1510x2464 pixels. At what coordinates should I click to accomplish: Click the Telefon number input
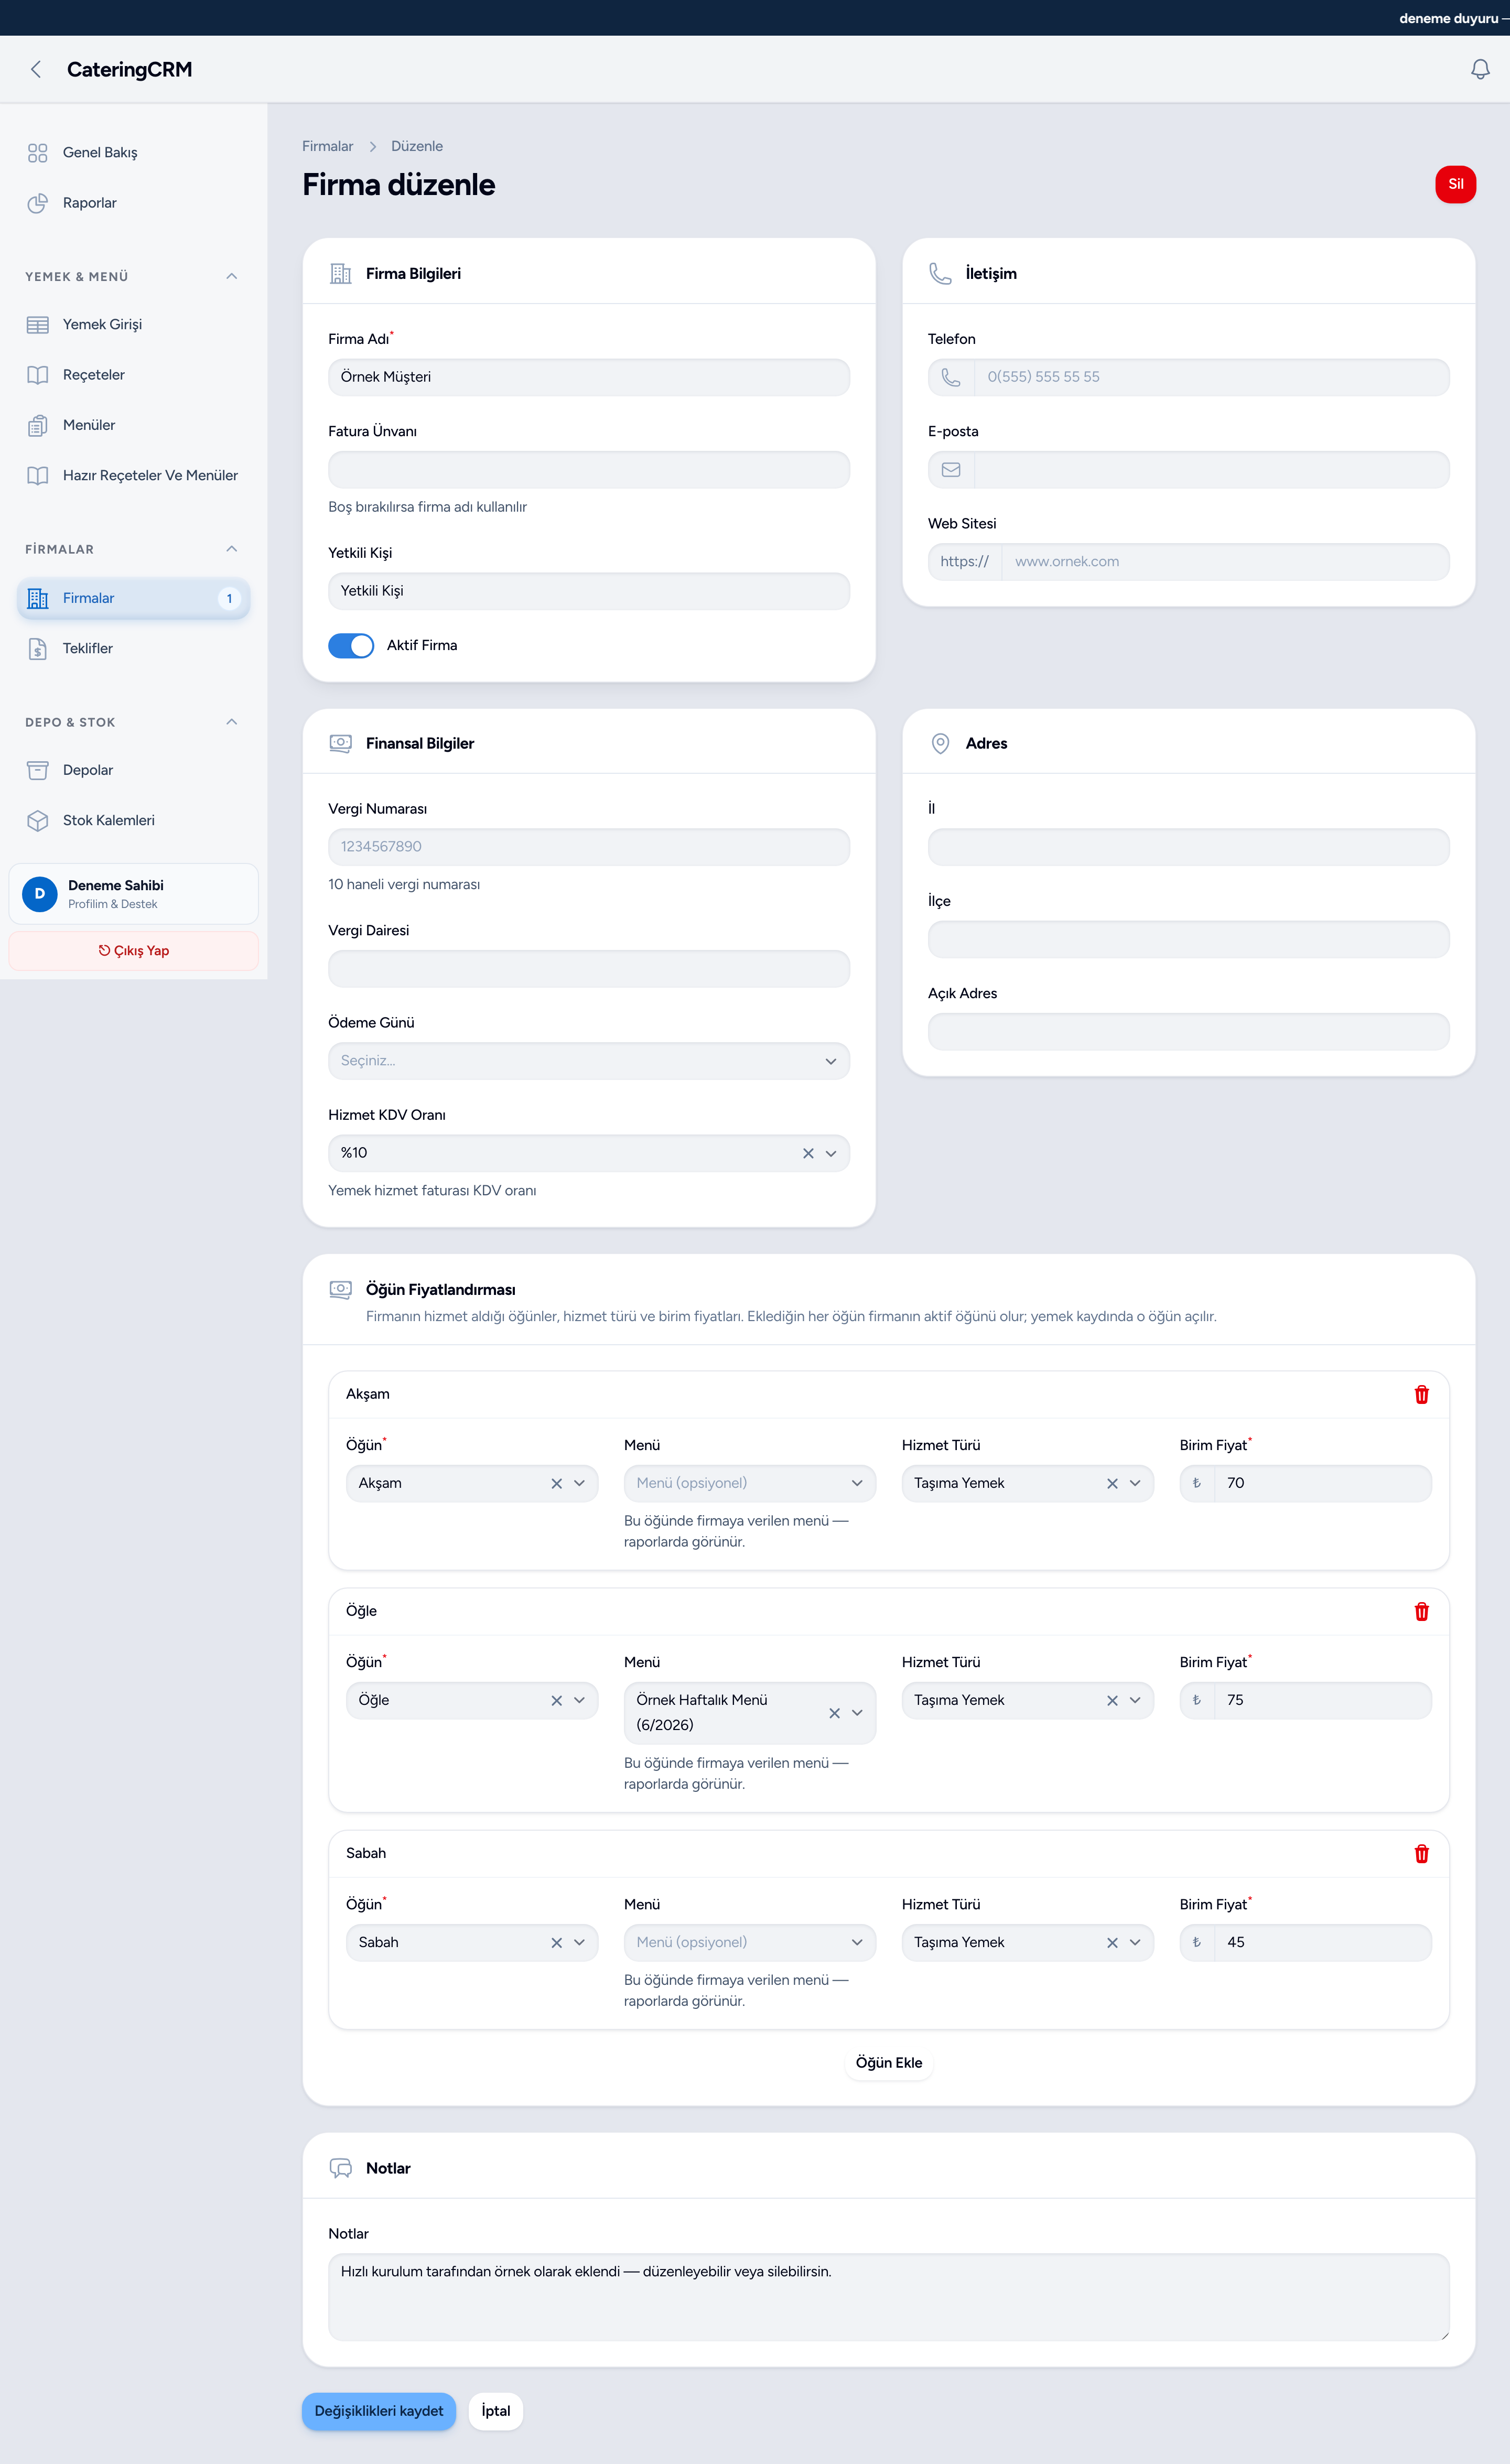click(1211, 377)
